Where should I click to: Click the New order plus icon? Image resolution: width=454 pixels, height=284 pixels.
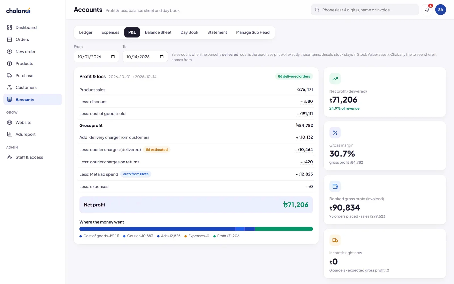[x=10, y=51]
